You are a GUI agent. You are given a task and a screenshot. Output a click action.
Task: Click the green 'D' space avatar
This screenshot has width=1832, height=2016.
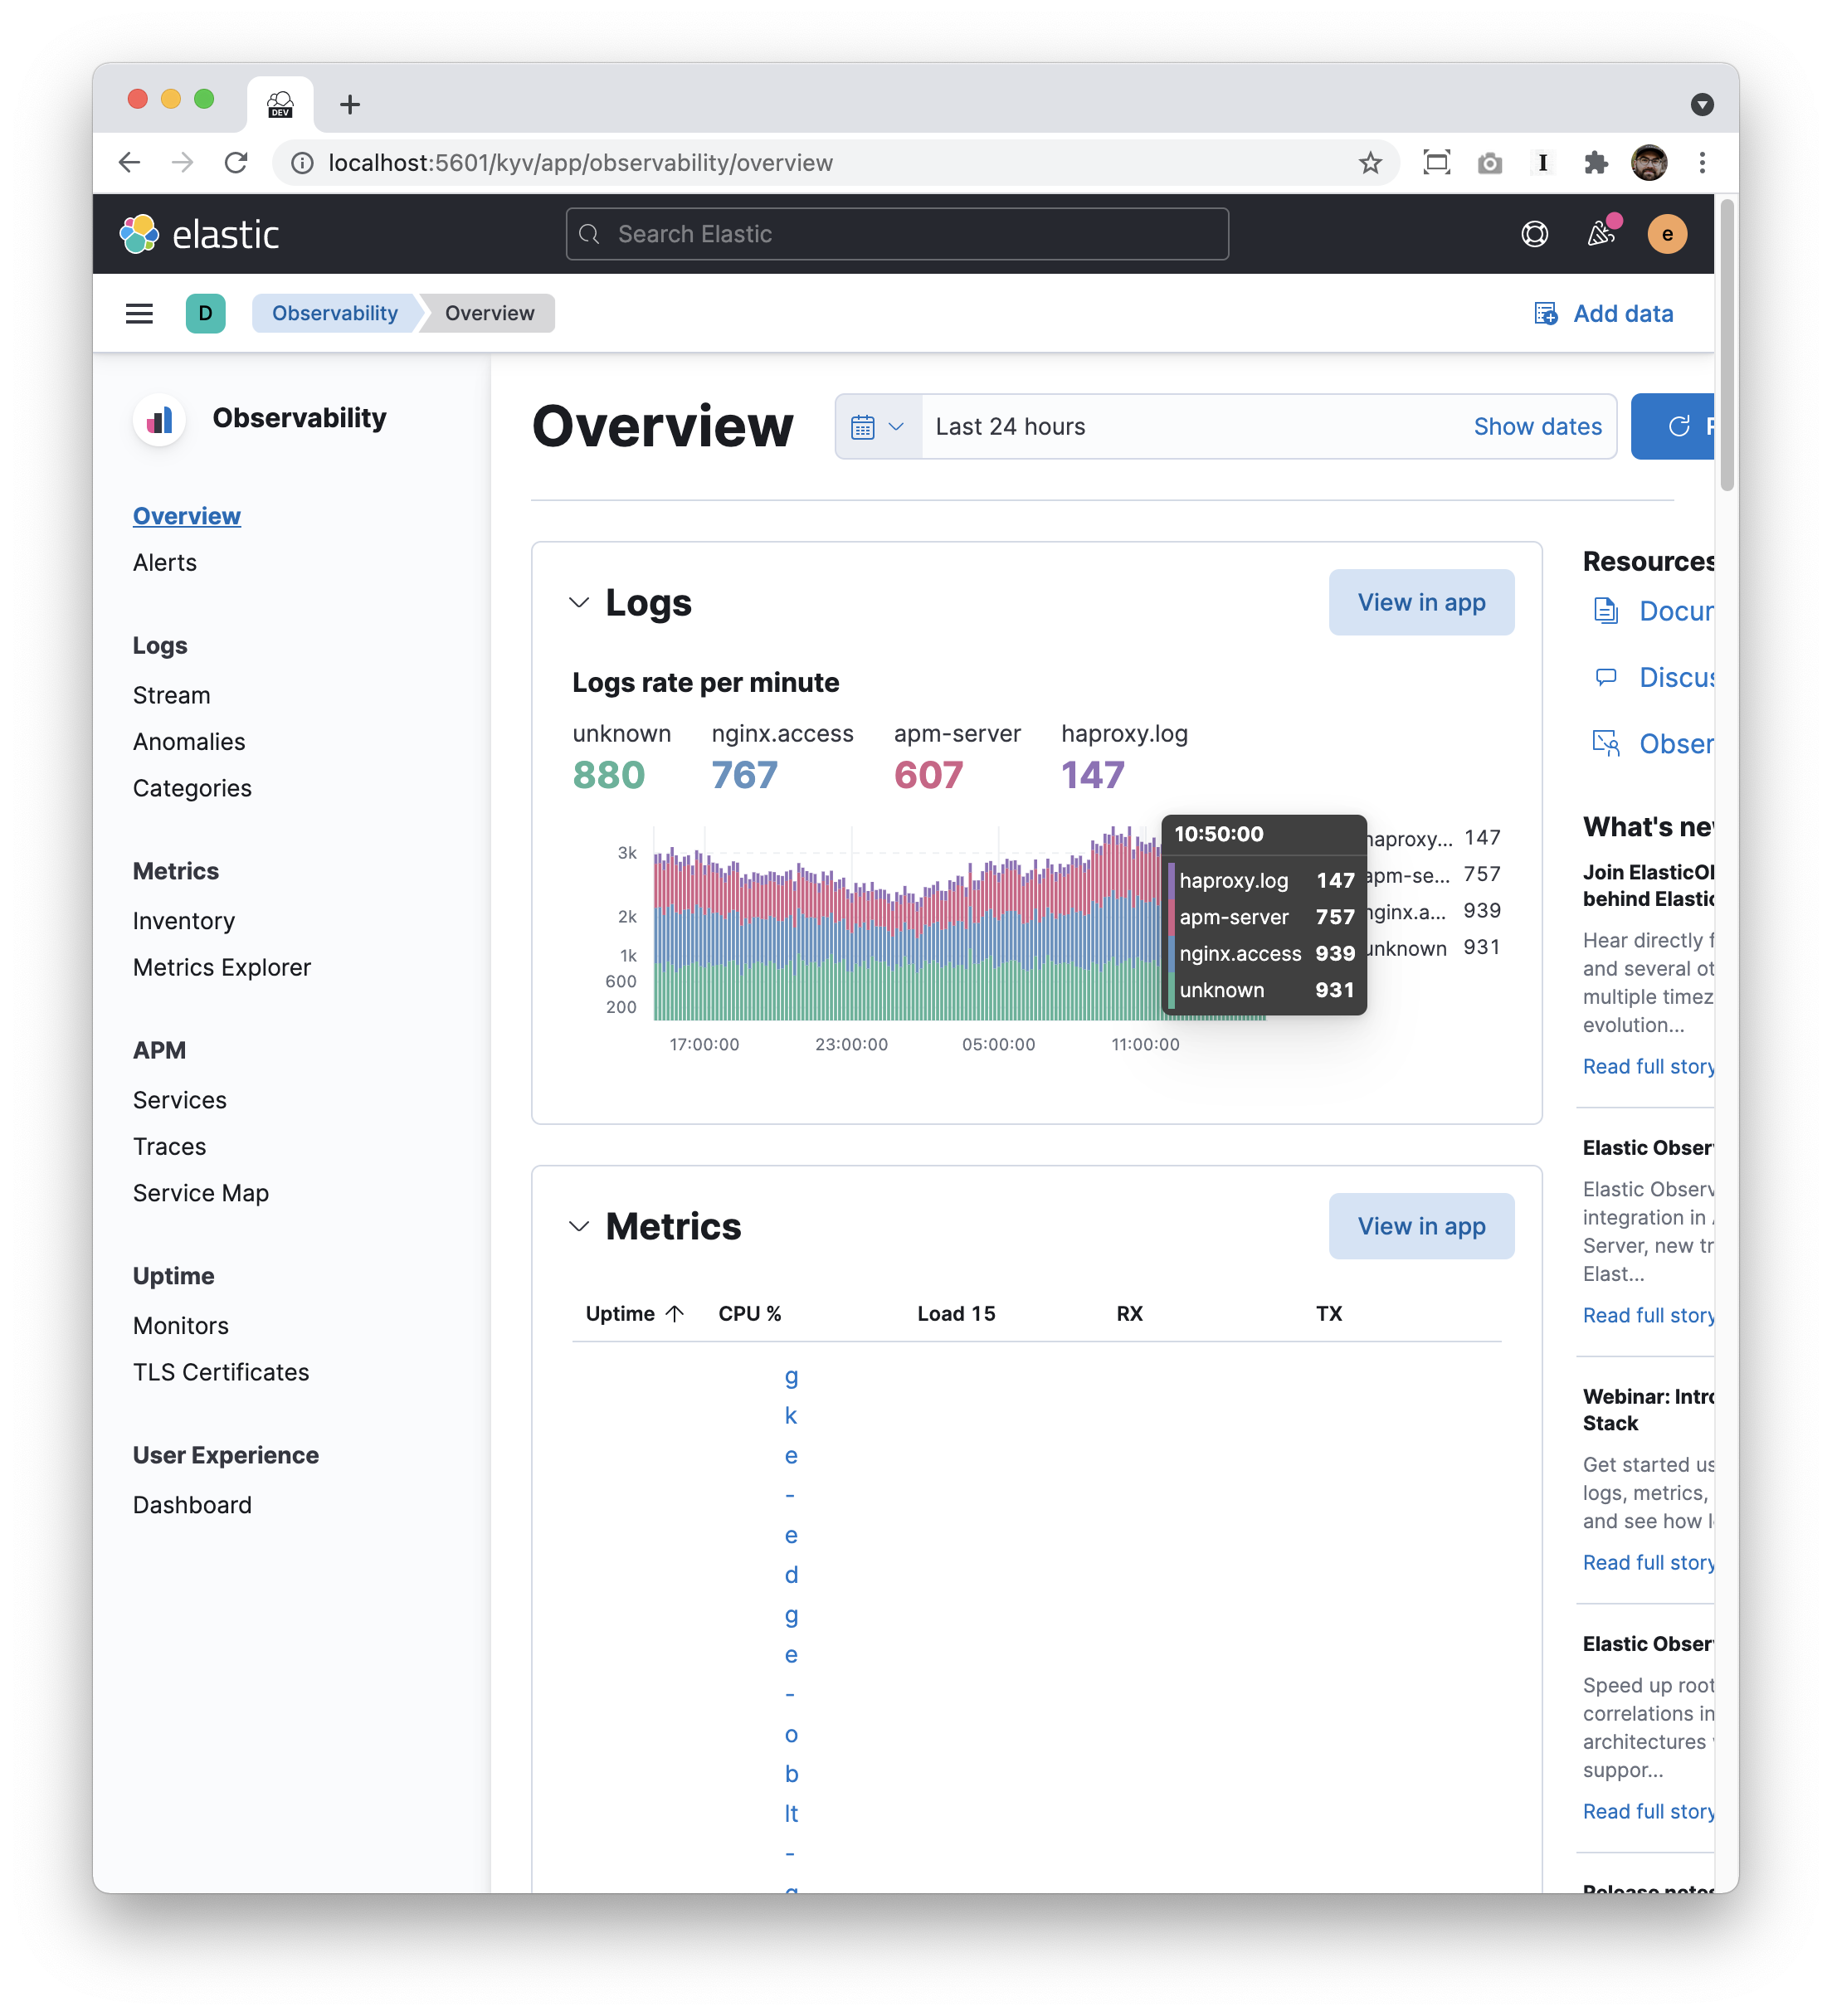click(205, 313)
